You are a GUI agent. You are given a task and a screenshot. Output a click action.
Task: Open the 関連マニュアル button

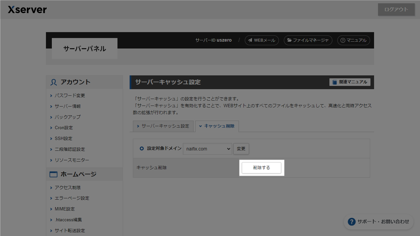pos(350,82)
